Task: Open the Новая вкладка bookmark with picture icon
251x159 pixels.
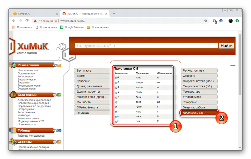Action: (98, 27)
